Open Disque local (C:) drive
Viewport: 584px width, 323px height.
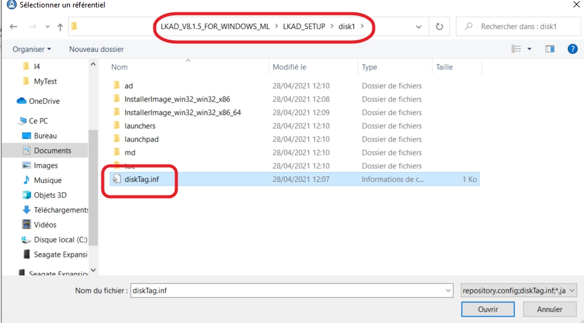[61, 240]
